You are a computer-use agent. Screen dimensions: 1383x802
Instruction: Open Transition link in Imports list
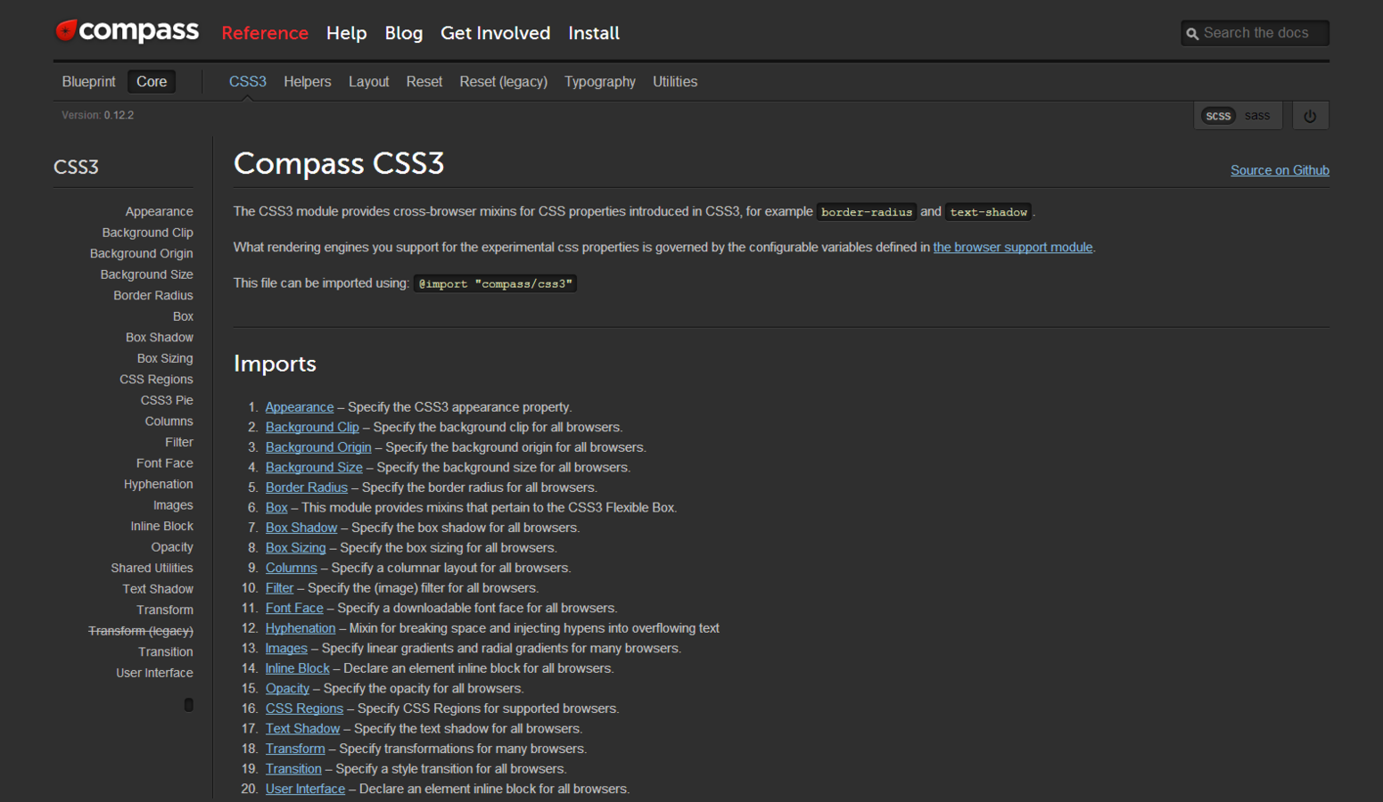293,769
